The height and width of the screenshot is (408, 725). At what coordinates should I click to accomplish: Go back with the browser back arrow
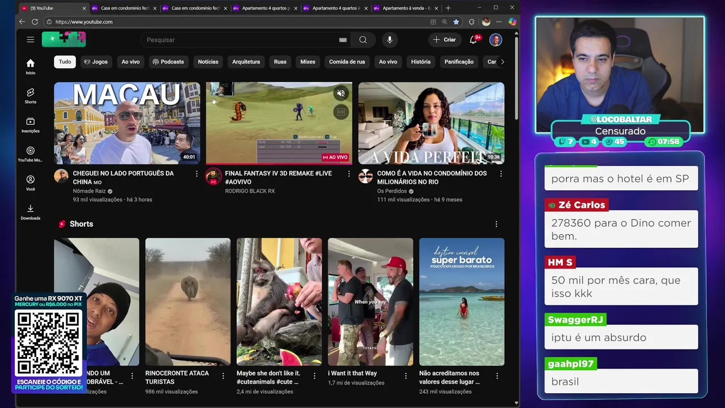tap(22, 22)
